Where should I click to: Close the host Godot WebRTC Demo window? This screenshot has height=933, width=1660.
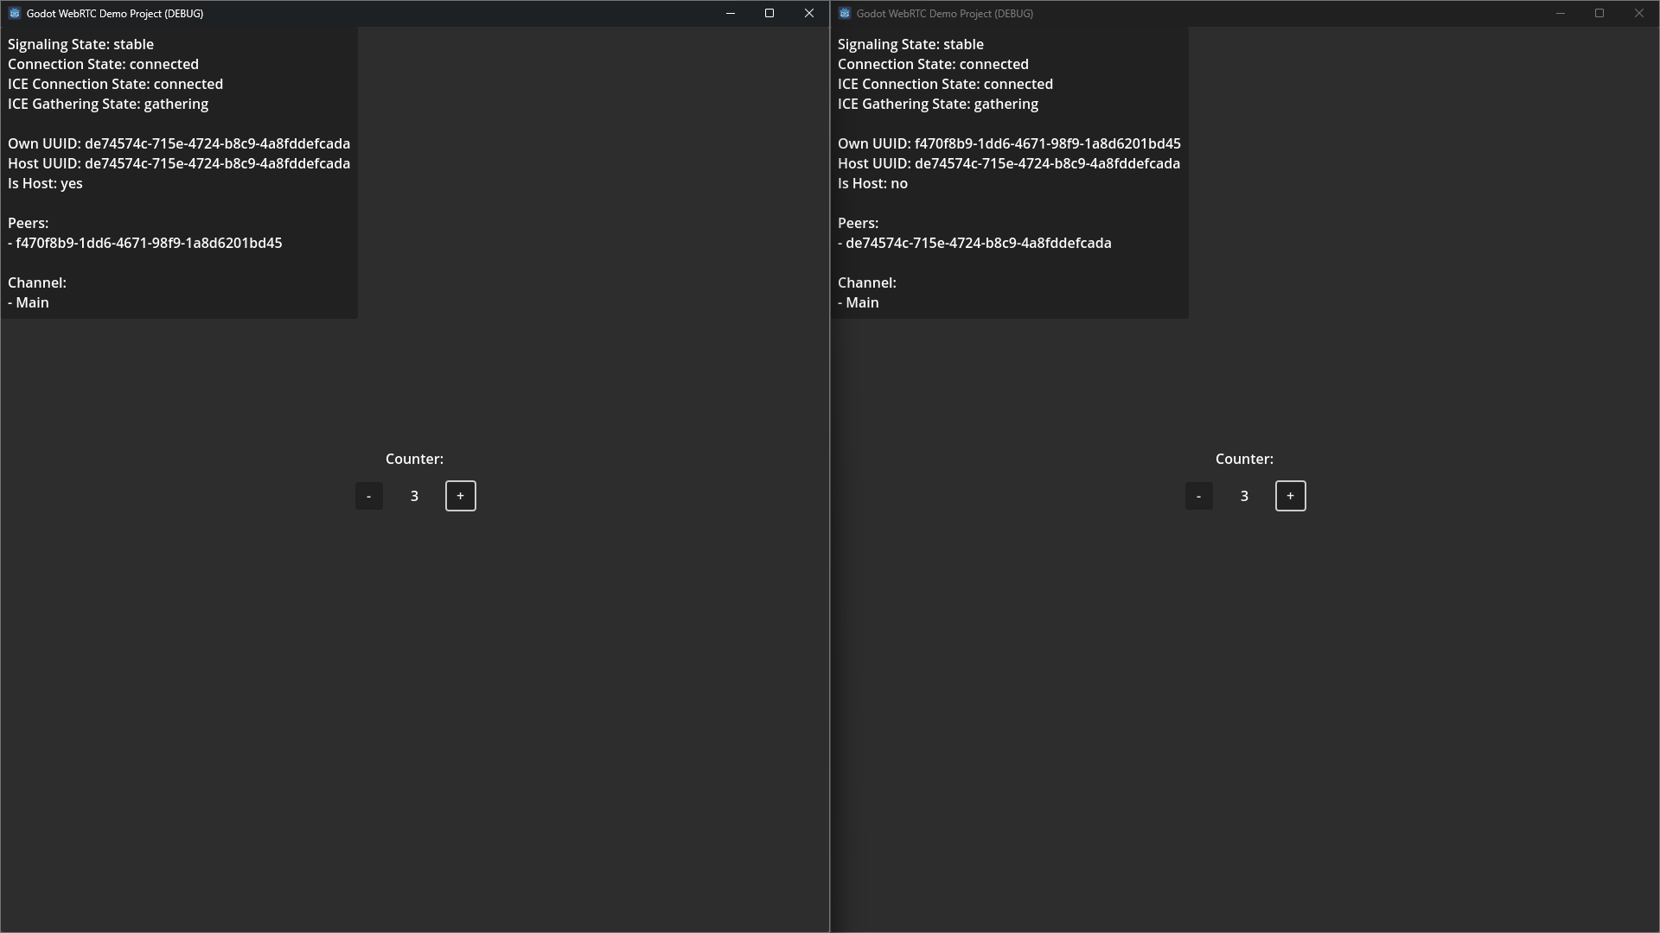point(809,13)
